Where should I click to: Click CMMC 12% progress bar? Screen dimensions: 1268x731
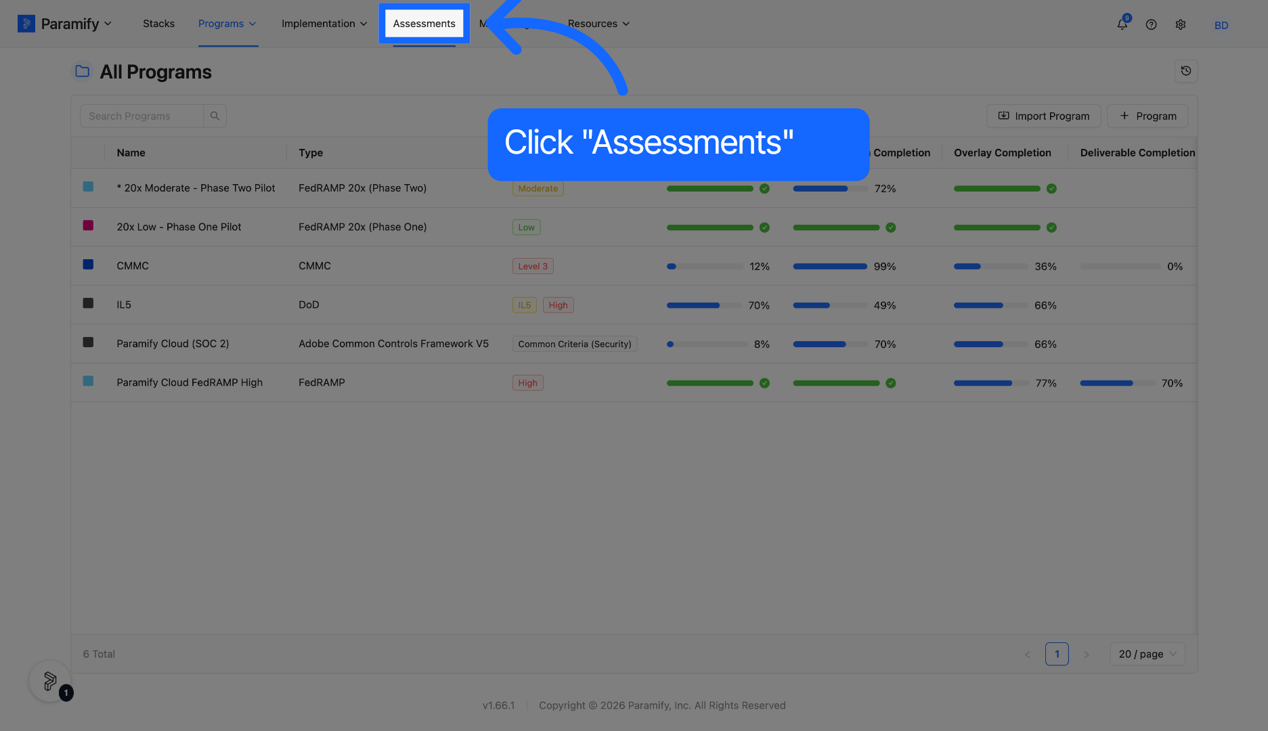pyautogui.click(x=705, y=267)
